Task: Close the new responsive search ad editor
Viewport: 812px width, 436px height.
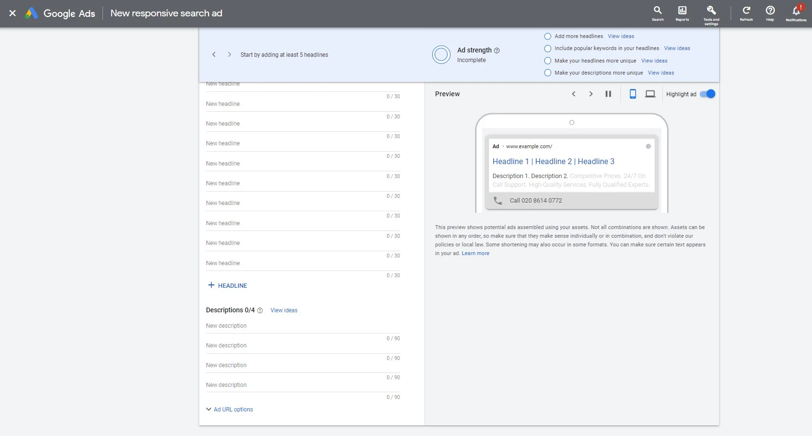Action: [13, 13]
